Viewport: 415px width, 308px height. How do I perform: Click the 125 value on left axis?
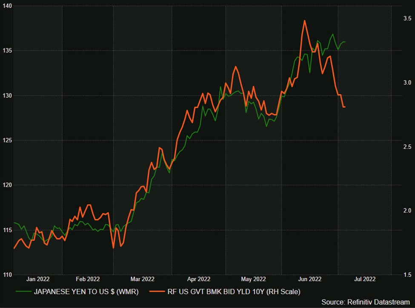(7, 140)
